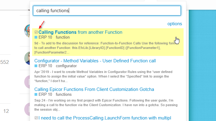The height and width of the screenshot is (121, 216).
Task: Click the lower pink letter avatar on the left
Action: pos(27,109)
